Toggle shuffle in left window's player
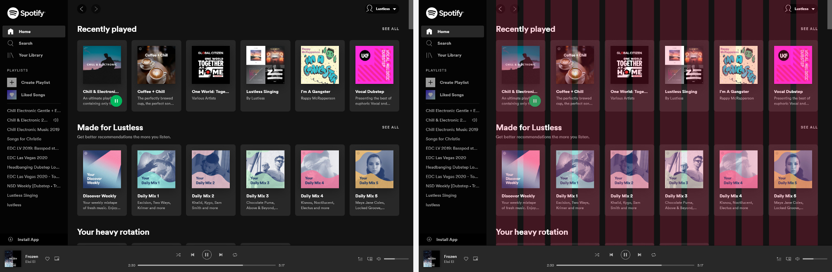 click(179, 255)
